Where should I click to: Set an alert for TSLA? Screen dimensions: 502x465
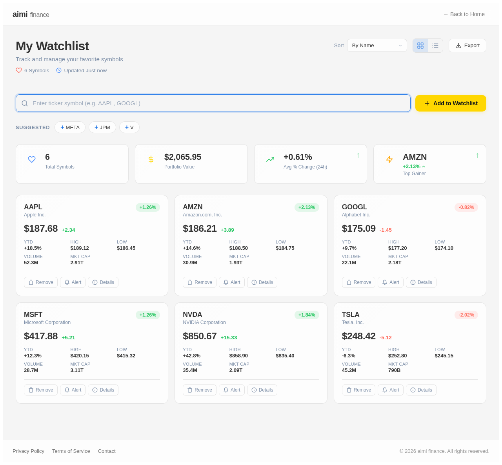(x=391, y=390)
